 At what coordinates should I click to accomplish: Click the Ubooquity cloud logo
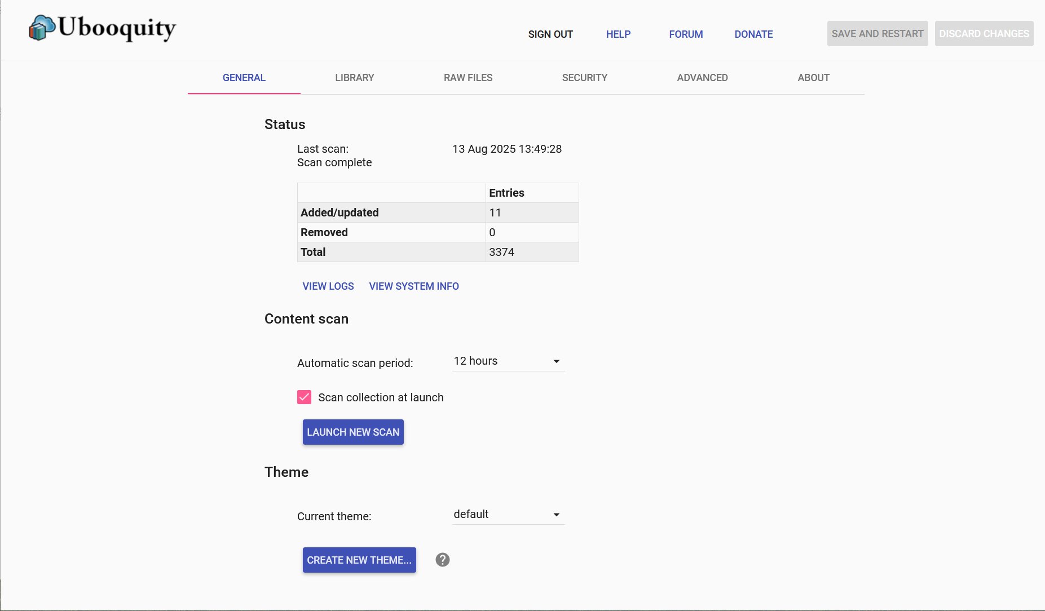pos(39,27)
